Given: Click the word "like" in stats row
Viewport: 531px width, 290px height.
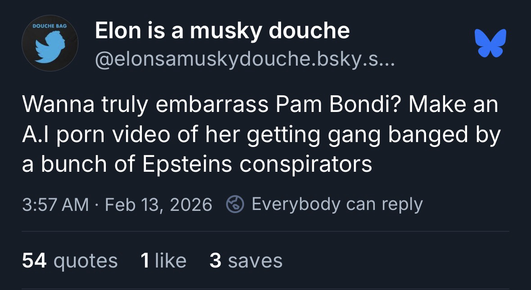Looking at the screenshot, I should pyautogui.click(x=170, y=261).
